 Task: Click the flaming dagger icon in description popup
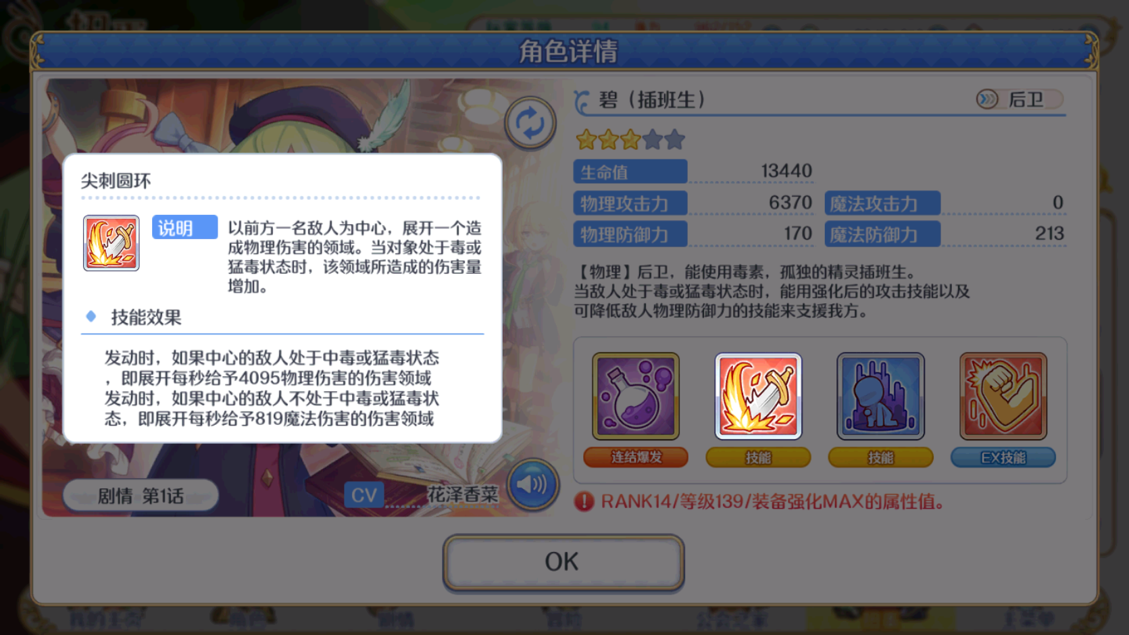click(x=111, y=243)
